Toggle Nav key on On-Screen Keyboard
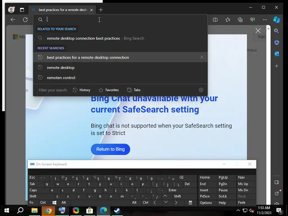 point(246,178)
